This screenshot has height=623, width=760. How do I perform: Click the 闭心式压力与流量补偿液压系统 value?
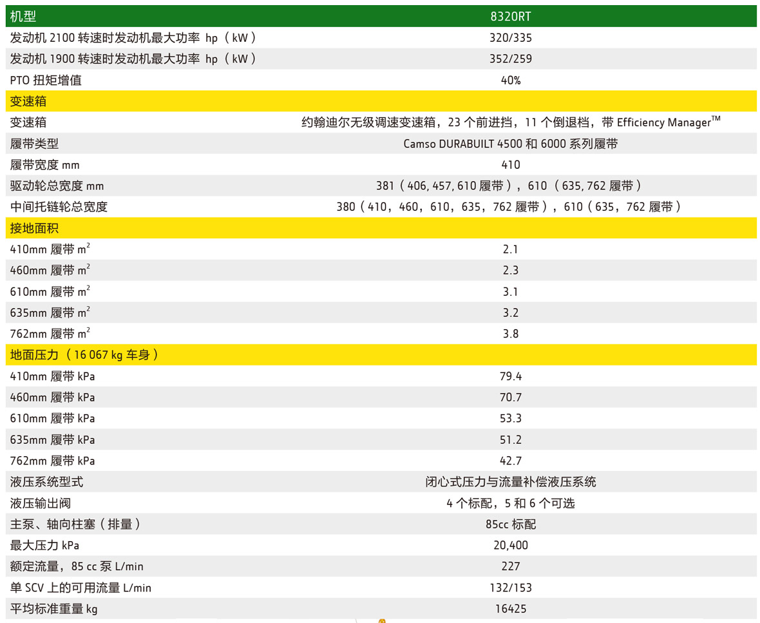[510, 482]
